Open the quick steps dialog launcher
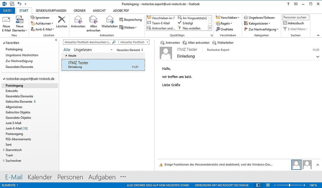Viewport: 322px width, 188px height. point(212,35)
